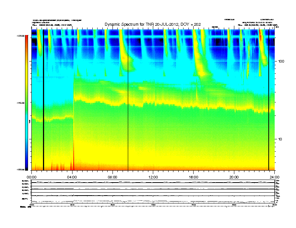Click the black vertical line near 09:30
Viewport: 296px width, 228px height.
pyautogui.click(x=128, y=100)
